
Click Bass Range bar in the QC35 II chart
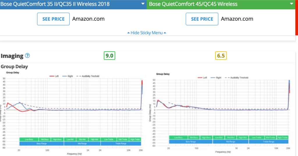(x=41, y=143)
